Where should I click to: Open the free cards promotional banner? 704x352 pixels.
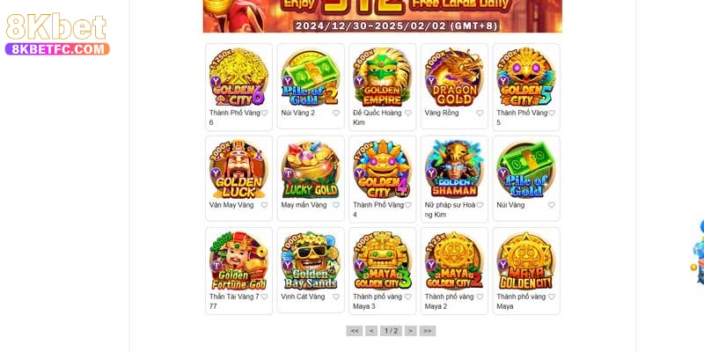point(383,16)
